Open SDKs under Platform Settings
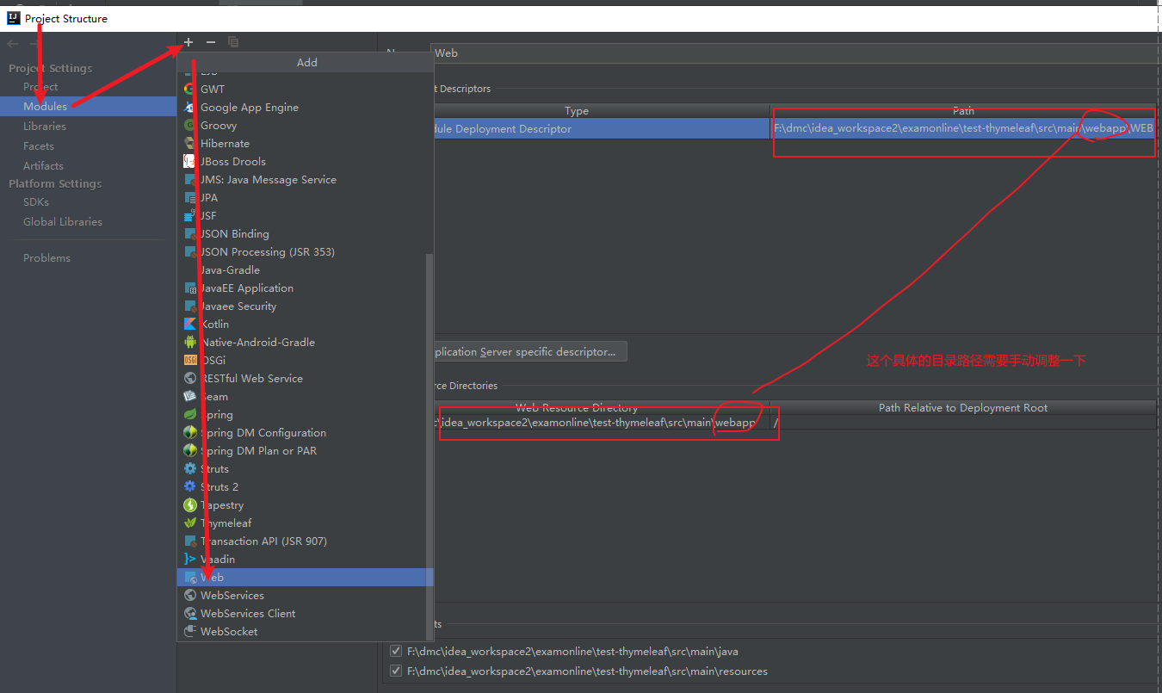Screen dimensions: 1162x693 tap(36, 201)
